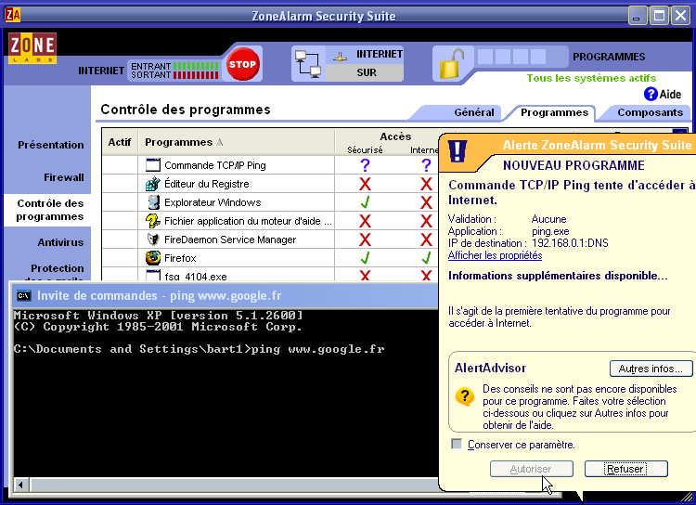Click the Autres infos... button
The width and height of the screenshot is (696, 505).
pos(651,369)
